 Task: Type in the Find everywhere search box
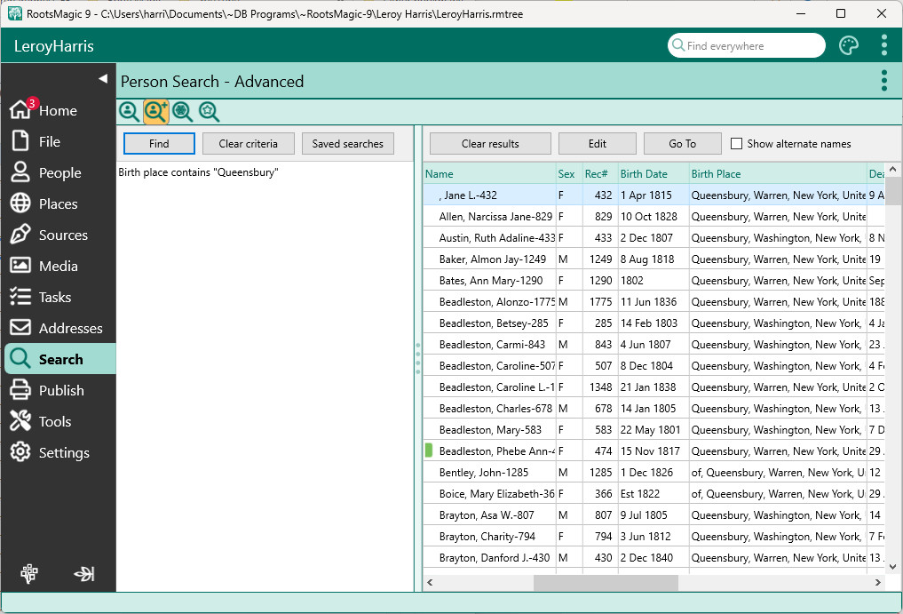[750, 46]
